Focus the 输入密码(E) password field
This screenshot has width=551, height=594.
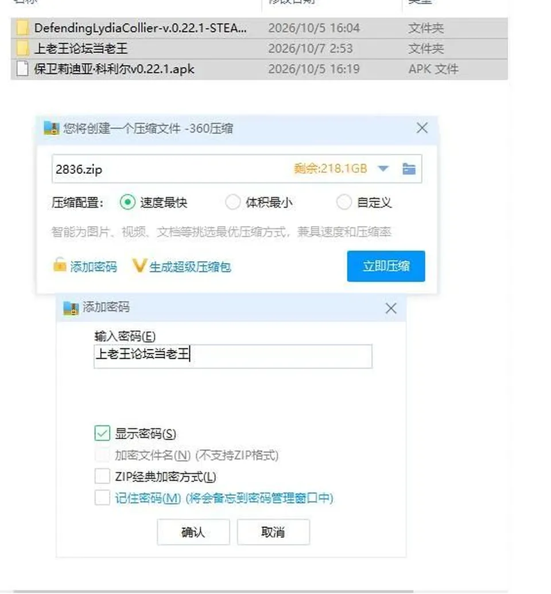click(233, 356)
